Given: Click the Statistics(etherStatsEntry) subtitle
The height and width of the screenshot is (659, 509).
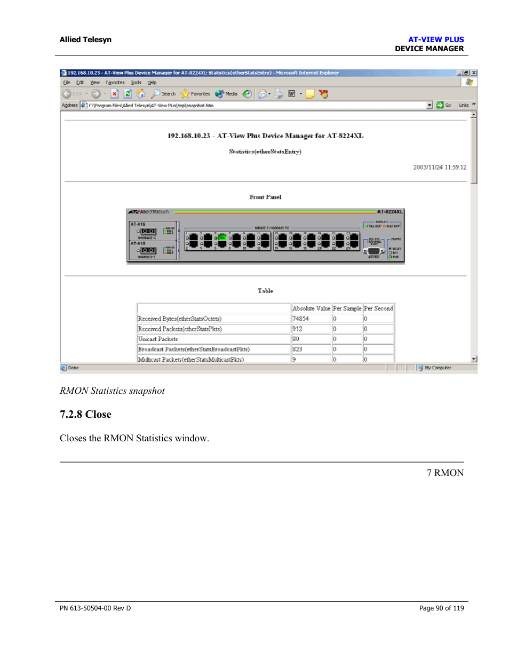Looking at the screenshot, I should click(265, 152).
